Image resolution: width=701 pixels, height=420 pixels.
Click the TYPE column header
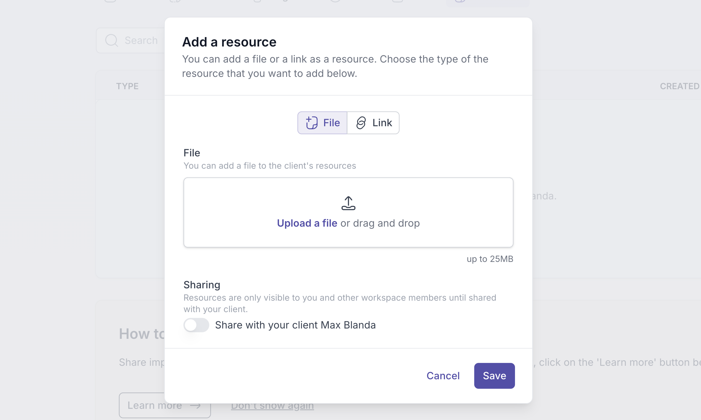[x=127, y=86]
